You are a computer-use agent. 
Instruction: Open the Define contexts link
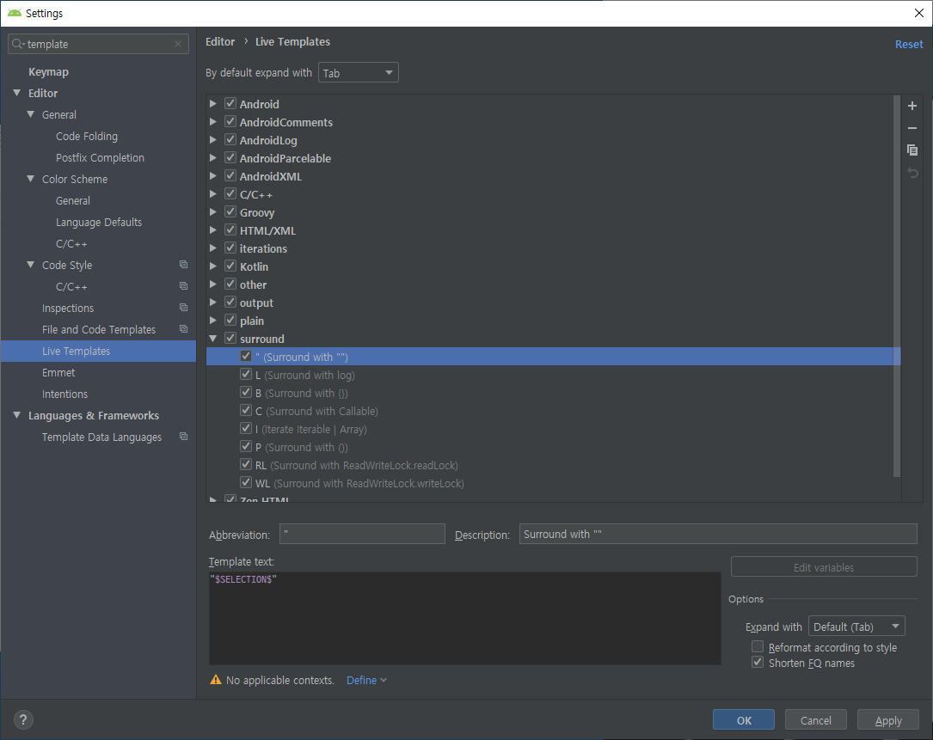(366, 680)
